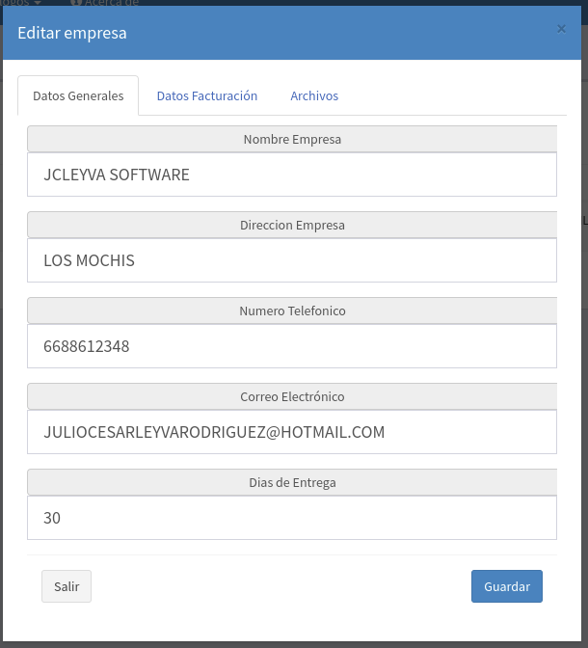
Task: Click the Numero Telefonico label header
Action: coord(292,310)
